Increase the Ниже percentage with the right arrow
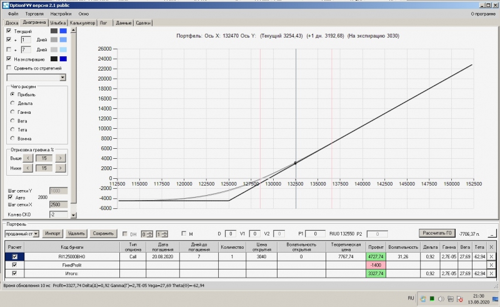This screenshot has width=500, height=307. 60,168
